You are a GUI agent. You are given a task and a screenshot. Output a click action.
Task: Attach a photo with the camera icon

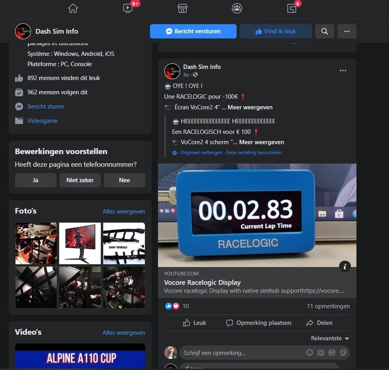320,353
